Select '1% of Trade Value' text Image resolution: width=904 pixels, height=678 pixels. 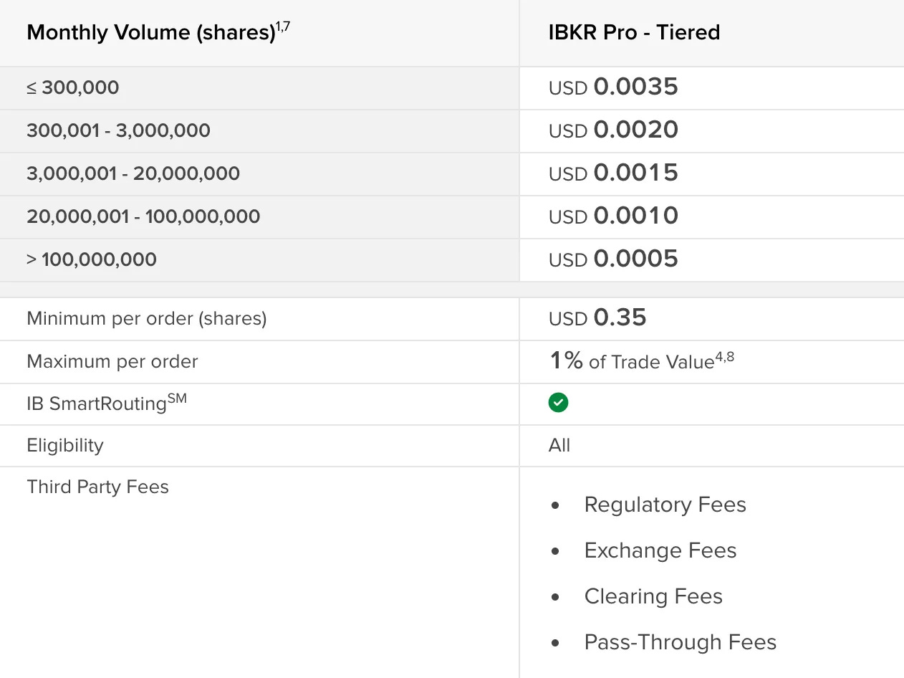[631, 361]
